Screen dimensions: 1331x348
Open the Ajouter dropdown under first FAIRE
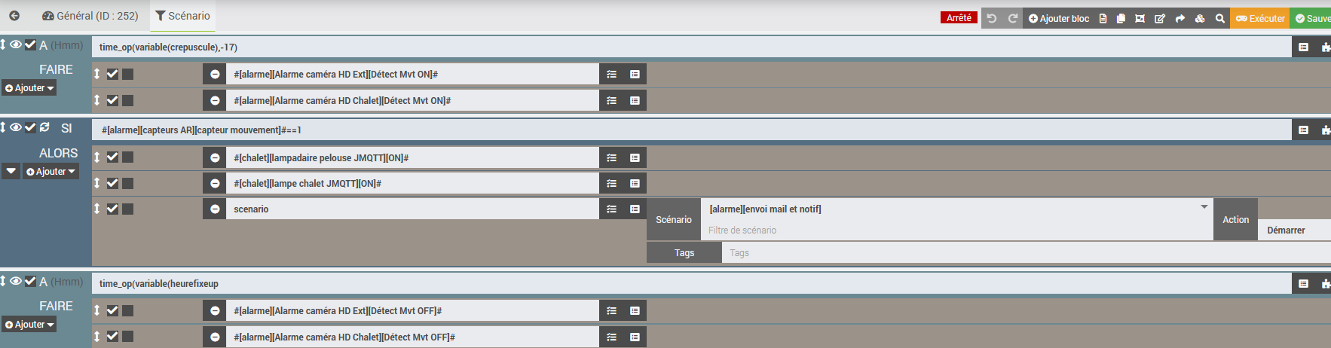pyautogui.click(x=30, y=88)
